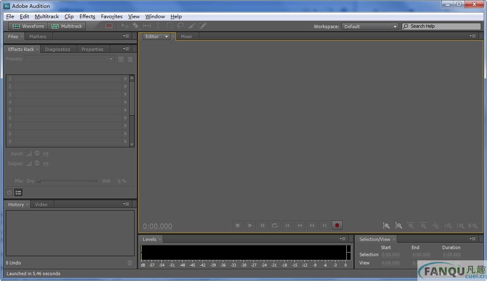487x281 pixels.
Task: Click Zoom In Time magnifier icon
Action: [411, 226]
